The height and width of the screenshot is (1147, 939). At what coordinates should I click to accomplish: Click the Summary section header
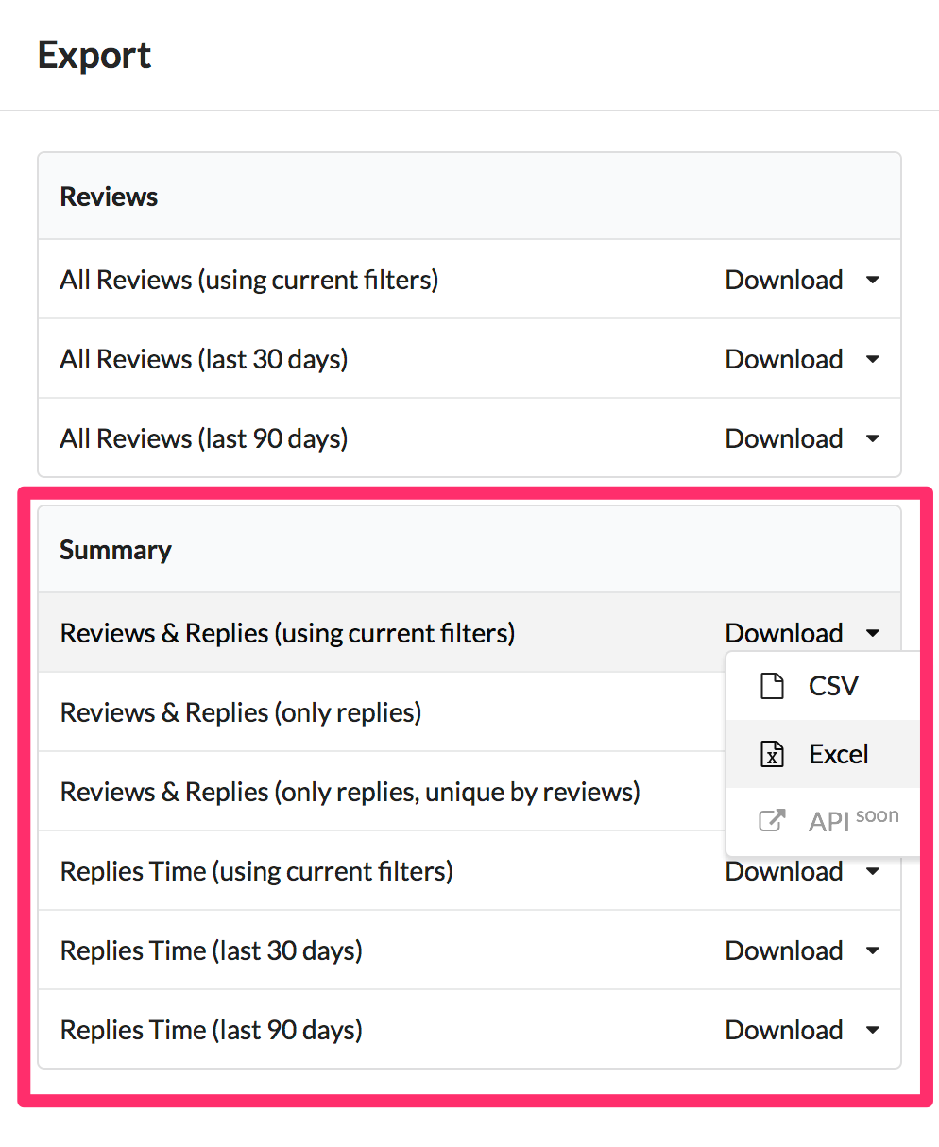tap(115, 550)
